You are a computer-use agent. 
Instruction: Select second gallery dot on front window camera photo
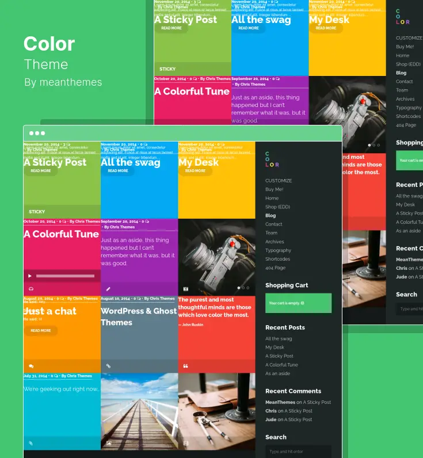[x=243, y=288]
